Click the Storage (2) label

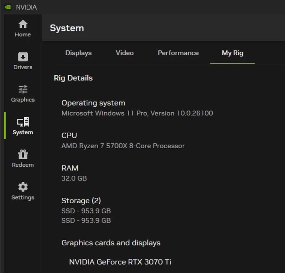(81, 201)
